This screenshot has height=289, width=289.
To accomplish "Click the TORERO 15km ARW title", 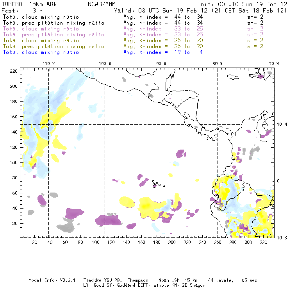I will click(29, 4).
